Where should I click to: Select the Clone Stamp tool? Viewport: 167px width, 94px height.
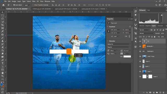coord(2,41)
